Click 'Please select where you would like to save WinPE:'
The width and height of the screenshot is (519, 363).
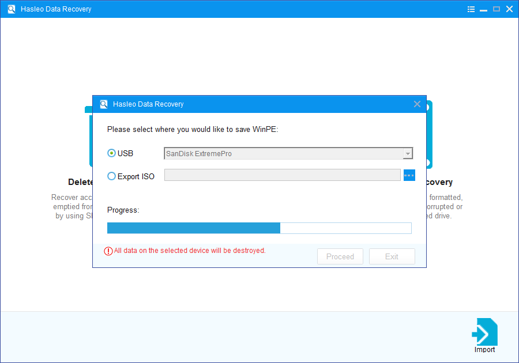193,129
